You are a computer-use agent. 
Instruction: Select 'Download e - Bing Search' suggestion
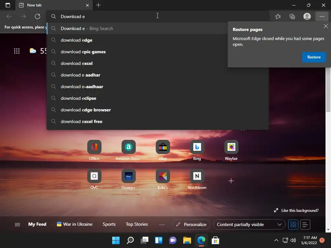point(137,28)
